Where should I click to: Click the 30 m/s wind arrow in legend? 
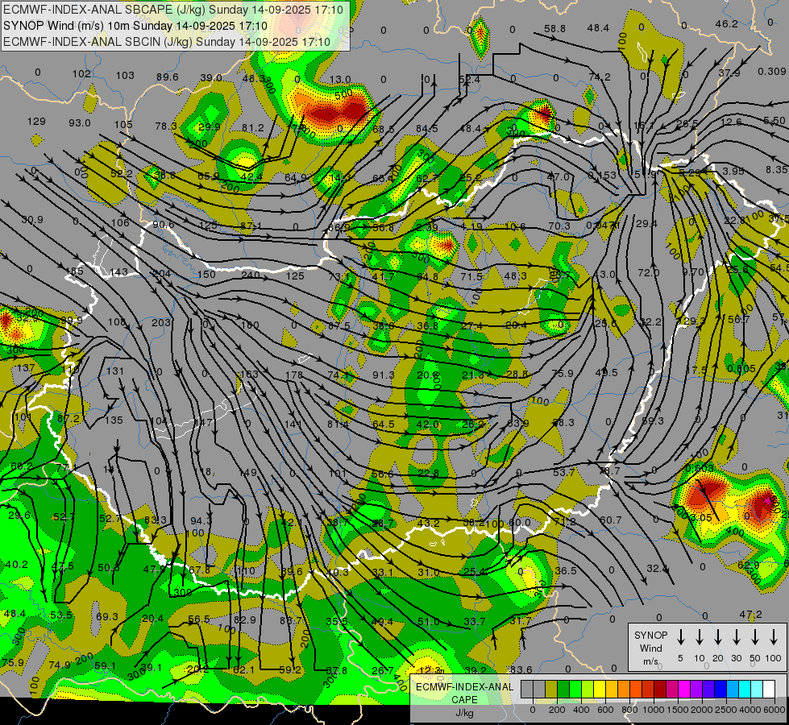click(x=737, y=637)
